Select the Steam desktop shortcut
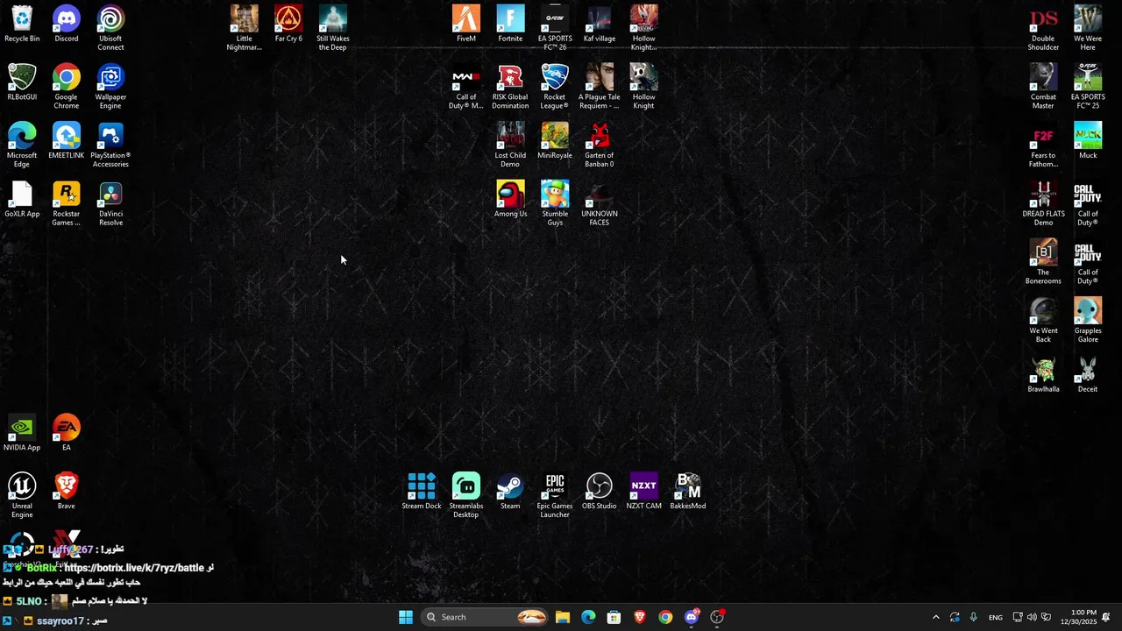Viewport: 1122px width, 631px height. [510, 492]
